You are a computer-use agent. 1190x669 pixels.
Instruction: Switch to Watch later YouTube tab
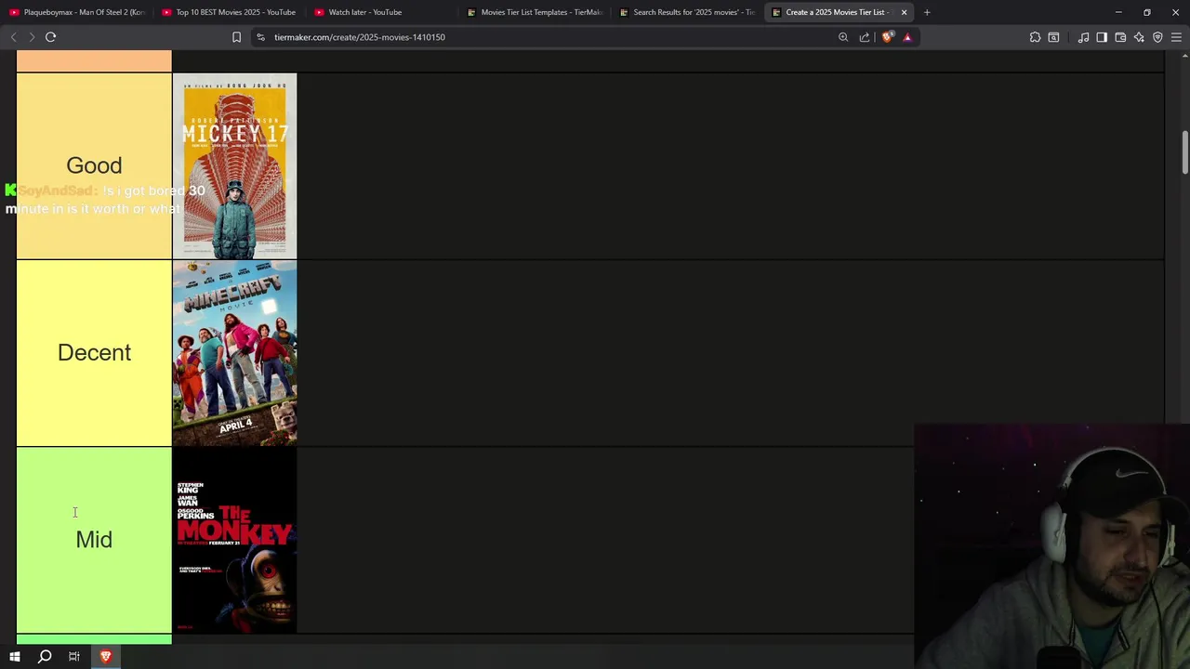(x=382, y=12)
